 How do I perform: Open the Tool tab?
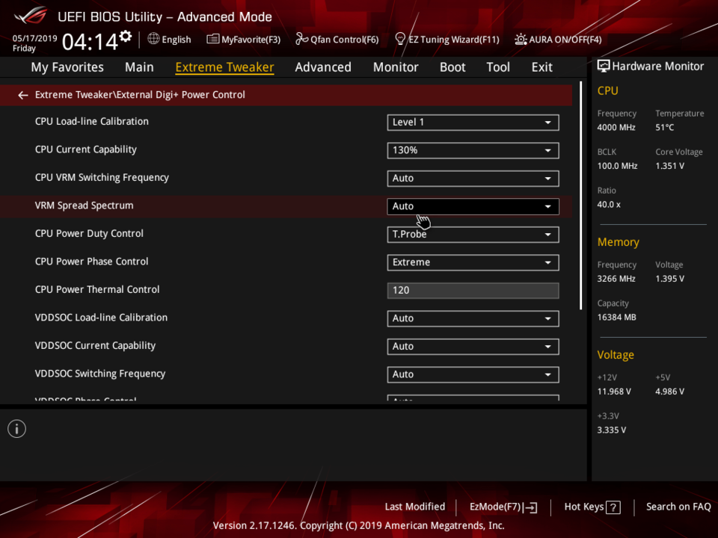498,67
